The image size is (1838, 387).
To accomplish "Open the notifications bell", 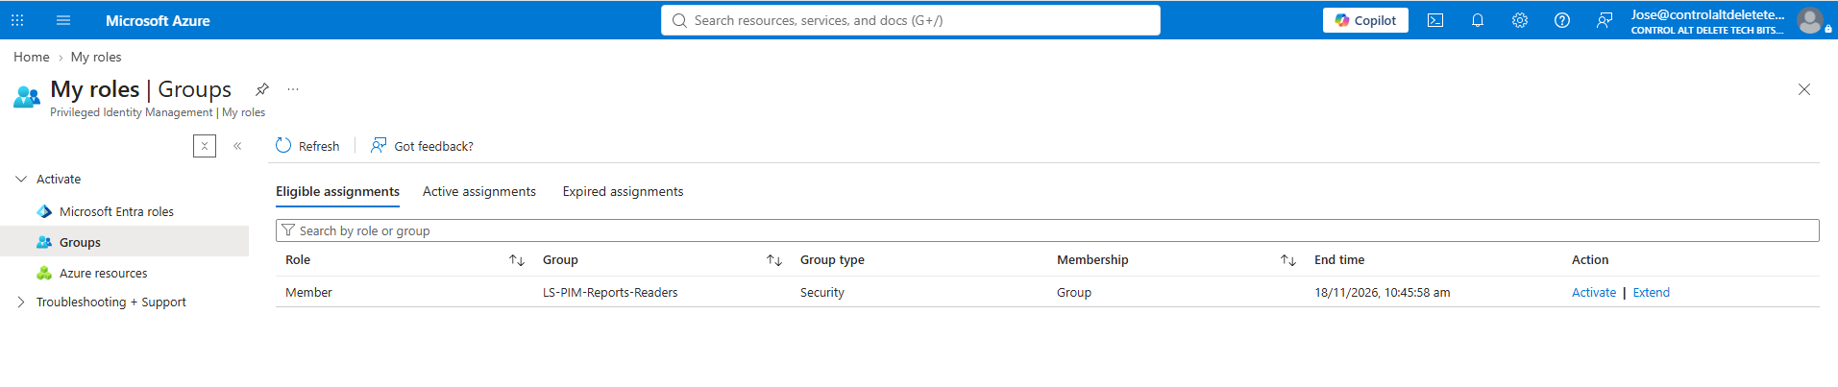I will [1478, 20].
